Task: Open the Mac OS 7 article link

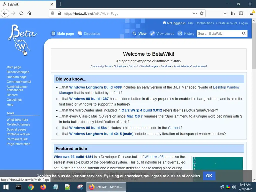Action: (x=134, y=116)
